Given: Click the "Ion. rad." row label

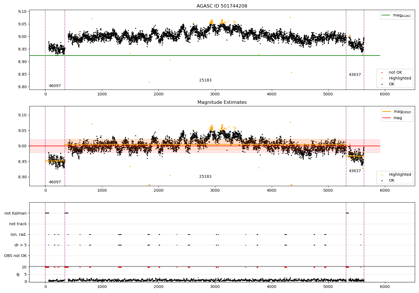Looking at the screenshot, I should pos(19,235).
